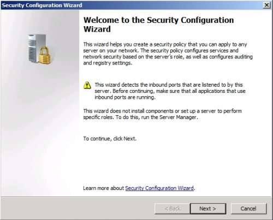This screenshot has height=220, width=273.
Task: Select the paragraph describing the security policy
Action: tap(168, 53)
